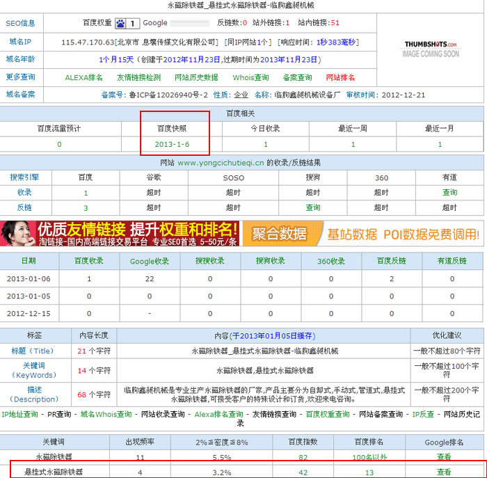487x478 pixels.
Task: Click 查看 Google rank for 悬挂式永磁除铁器
Action: (x=444, y=472)
